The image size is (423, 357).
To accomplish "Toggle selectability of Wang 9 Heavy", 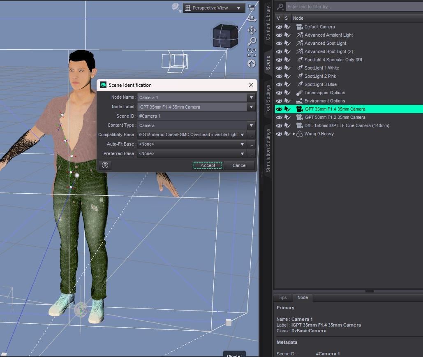I will tap(287, 134).
